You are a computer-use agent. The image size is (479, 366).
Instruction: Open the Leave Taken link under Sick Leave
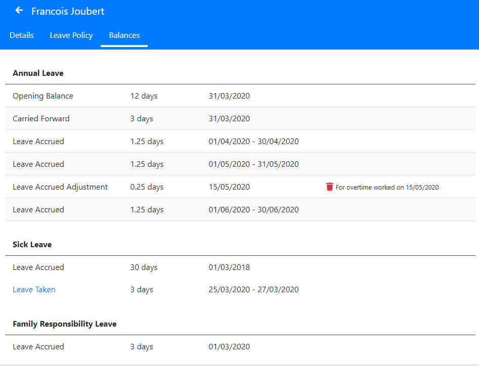pyautogui.click(x=34, y=290)
